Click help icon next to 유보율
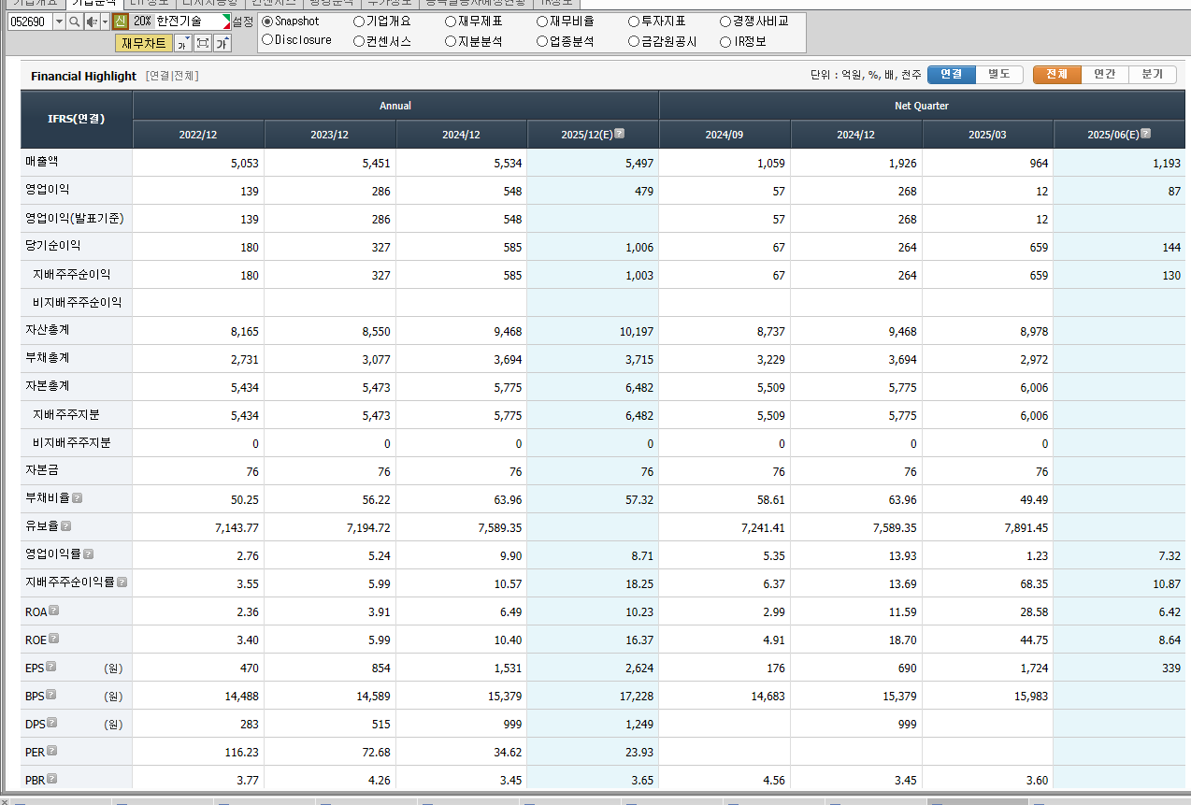Viewport: 1191px width, 805px height. [66, 526]
